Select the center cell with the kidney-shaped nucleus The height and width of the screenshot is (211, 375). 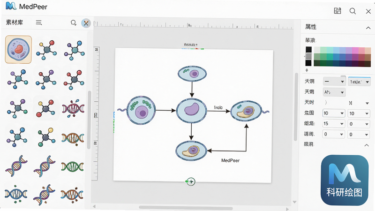tap(191, 111)
